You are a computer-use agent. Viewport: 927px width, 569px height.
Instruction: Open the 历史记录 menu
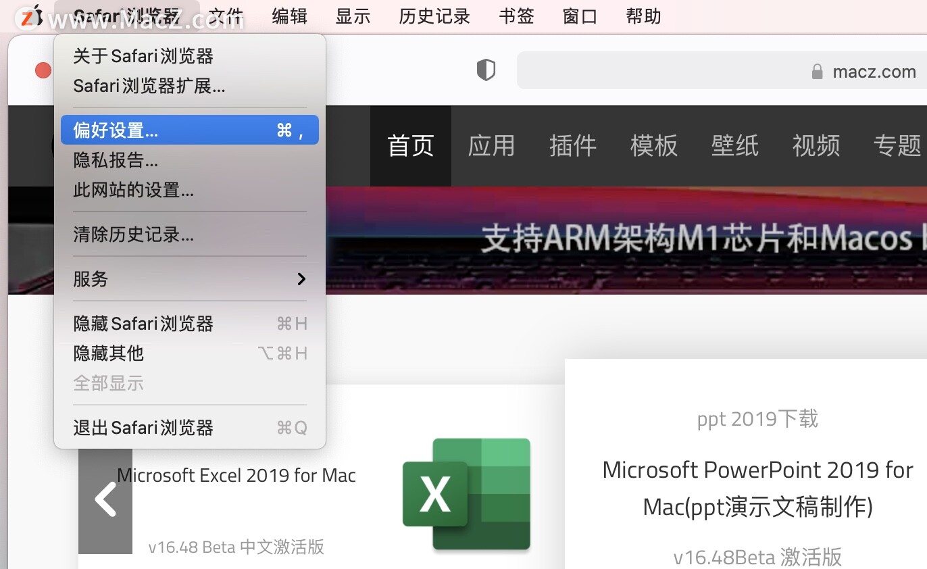tap(434, 16)
